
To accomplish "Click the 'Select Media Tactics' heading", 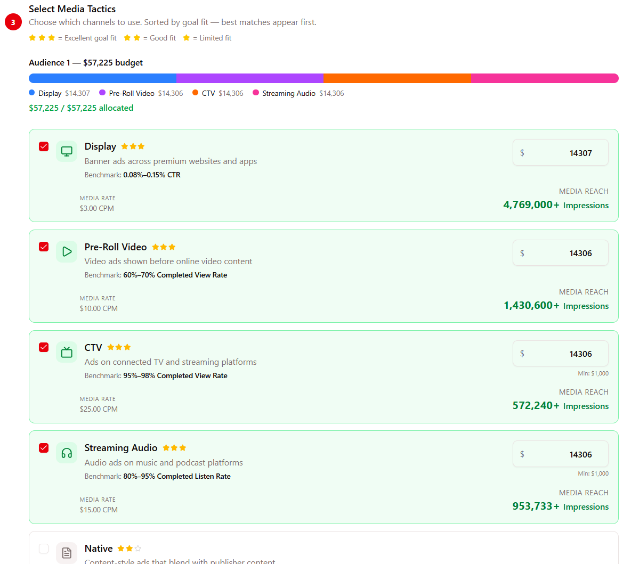I will 72,9.
